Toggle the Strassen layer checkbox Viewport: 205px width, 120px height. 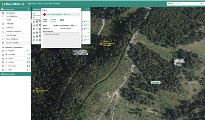pos(3,55)
